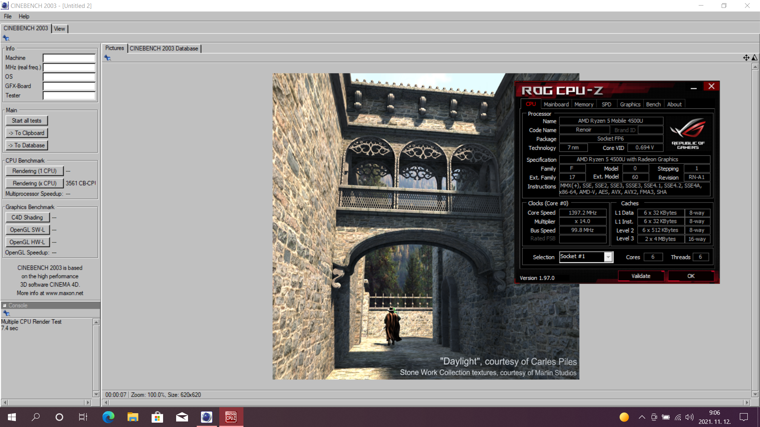The width and height of the screenshot is (760, 427).
Task: Click the Tester input field
Action: point(69,96)
